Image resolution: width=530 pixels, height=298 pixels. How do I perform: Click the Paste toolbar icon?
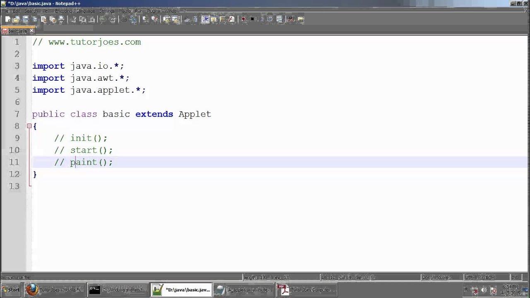click(92, 19)
